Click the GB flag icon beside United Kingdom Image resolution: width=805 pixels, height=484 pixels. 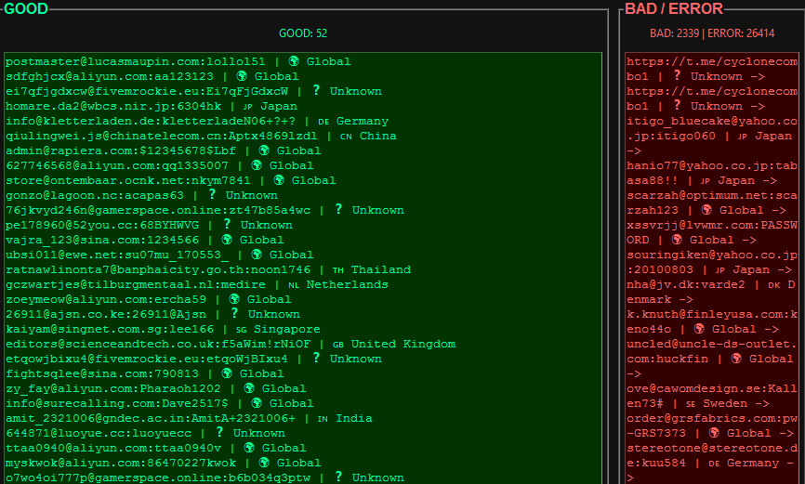(x=338, y=345)
